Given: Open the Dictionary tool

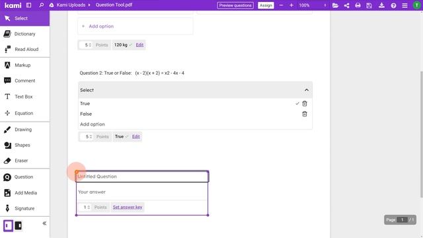Looking at the screenshot, I should 25,34.
